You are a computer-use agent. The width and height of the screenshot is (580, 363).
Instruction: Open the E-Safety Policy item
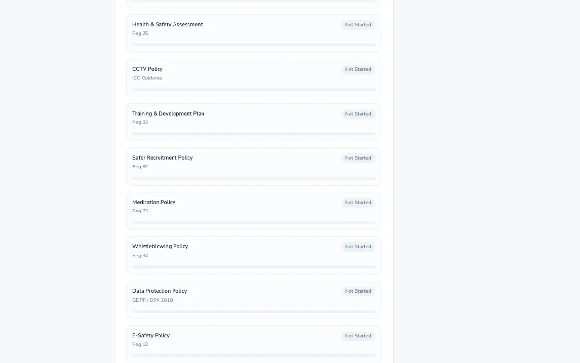151,335
